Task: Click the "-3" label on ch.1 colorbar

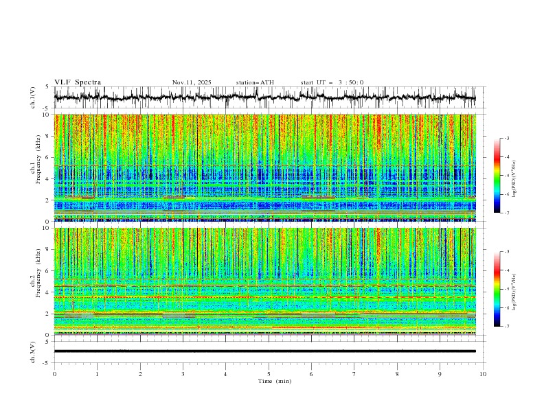Action: [507, 138]
